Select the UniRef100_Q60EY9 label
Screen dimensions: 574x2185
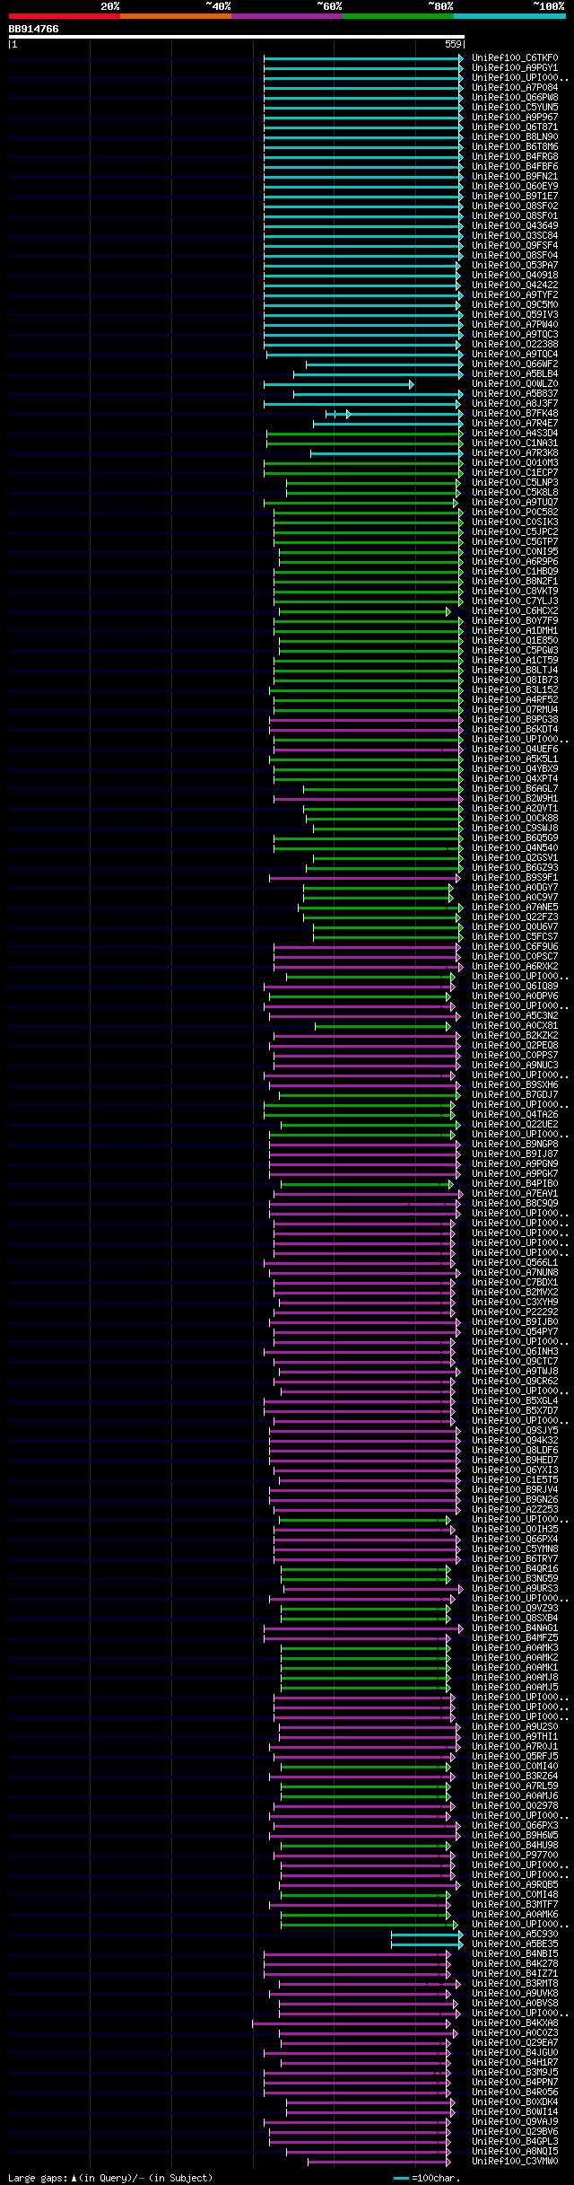(515, 187)
